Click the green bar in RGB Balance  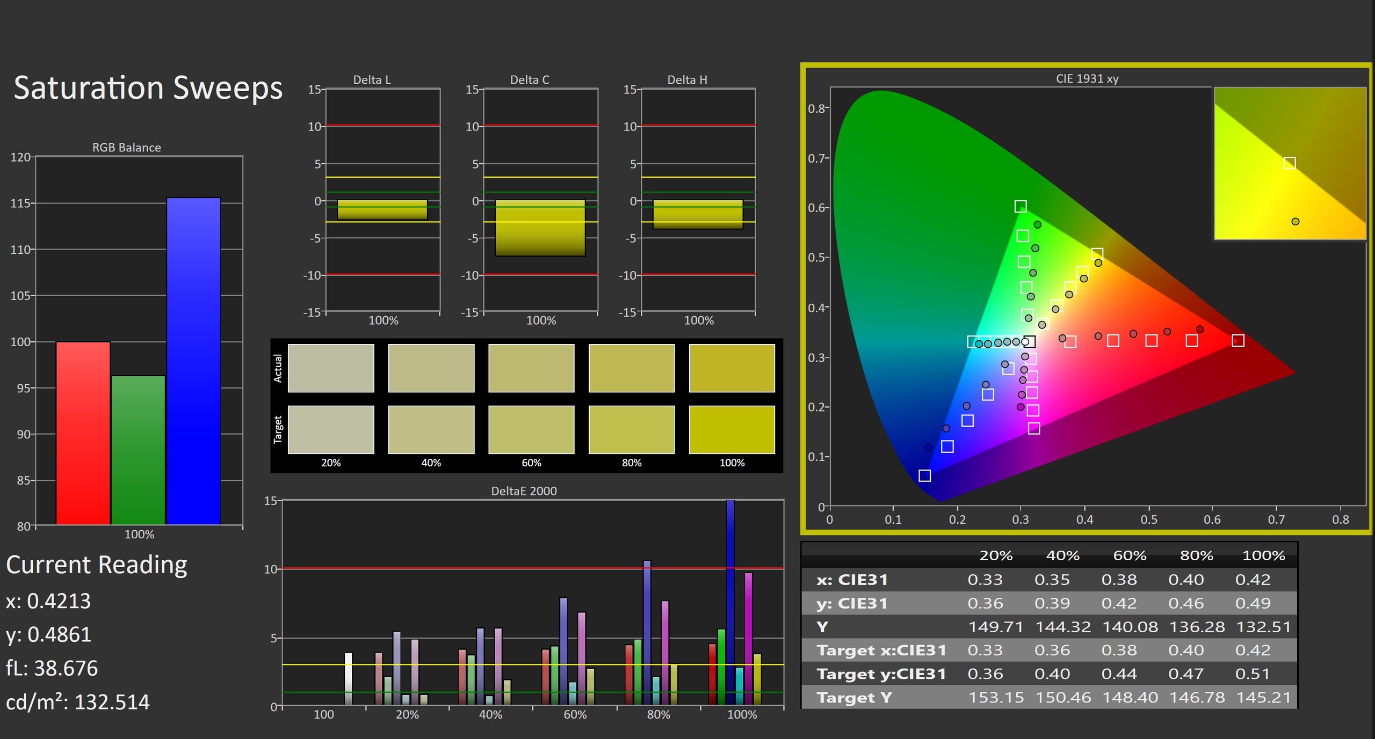pos(139,450)
